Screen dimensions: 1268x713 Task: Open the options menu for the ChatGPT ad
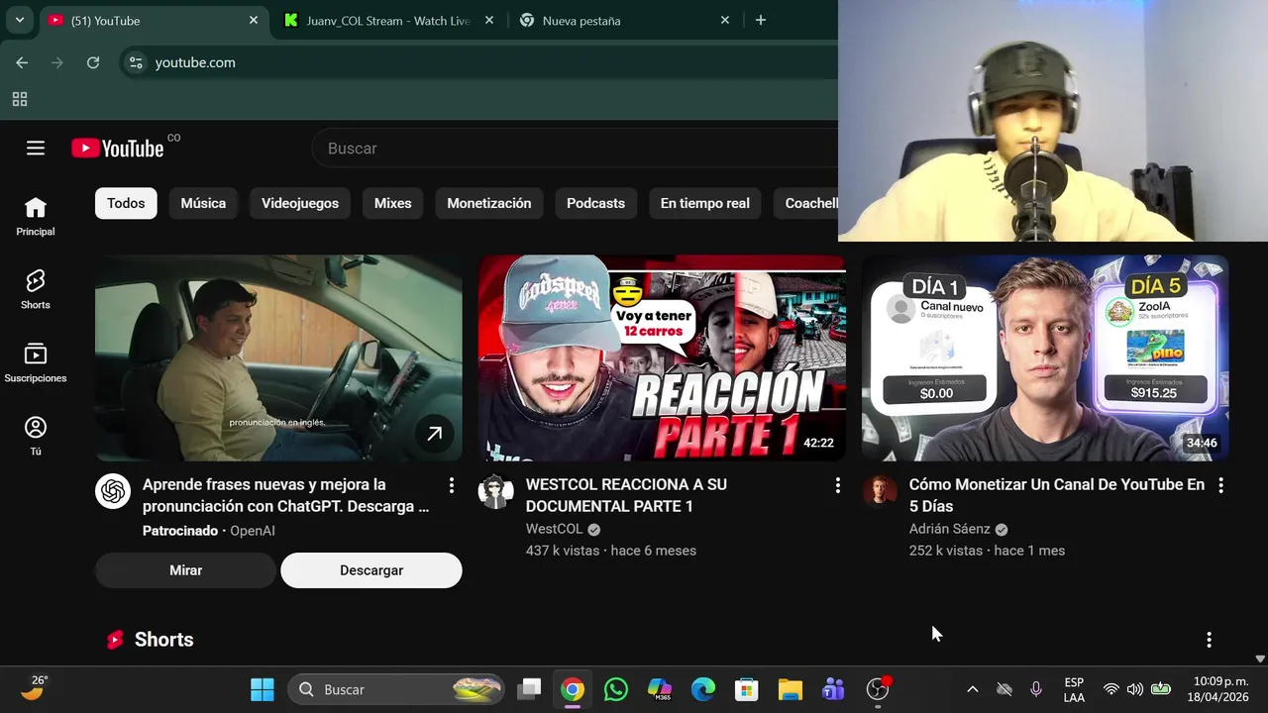452,485
